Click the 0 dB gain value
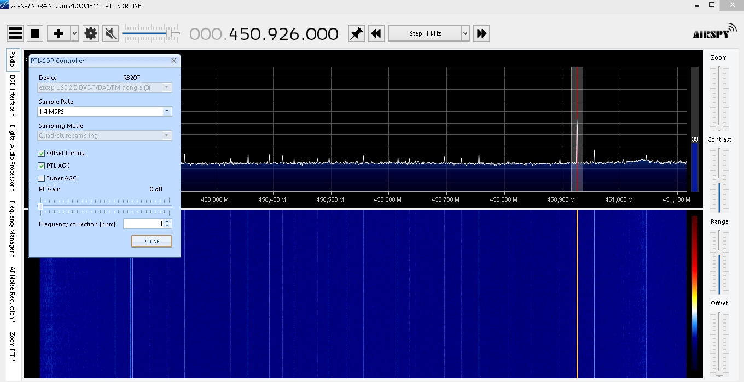Viewport: 744px width, 382px height. [x=156, y=189]
